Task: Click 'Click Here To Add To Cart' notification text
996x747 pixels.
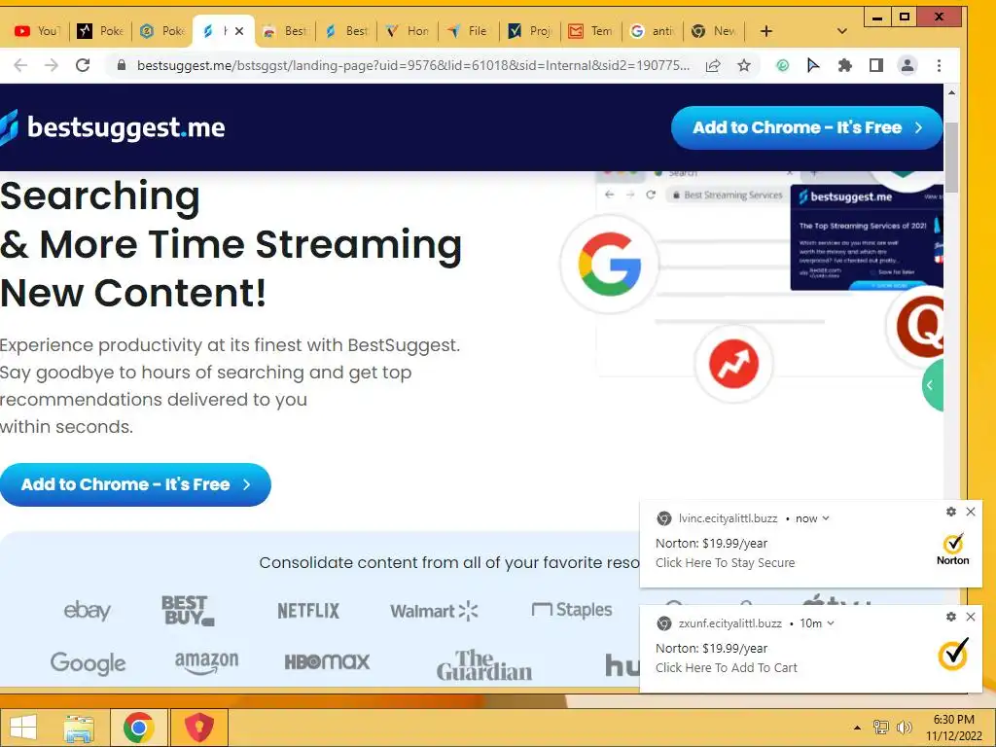Action: pyautogui.click(x=726, y=667)
